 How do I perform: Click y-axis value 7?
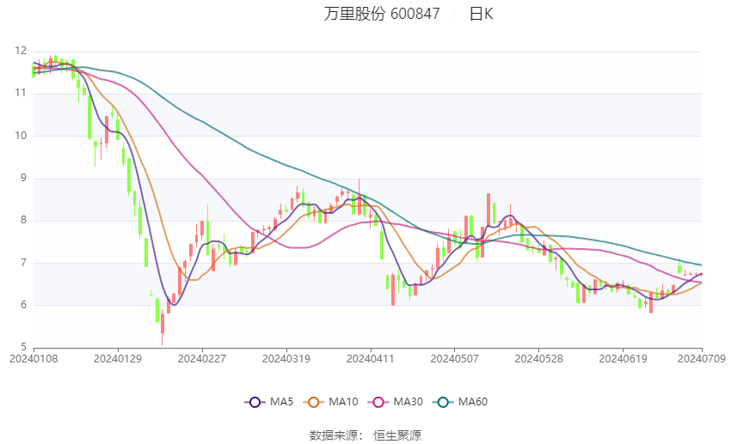click(x=24, y=263)
